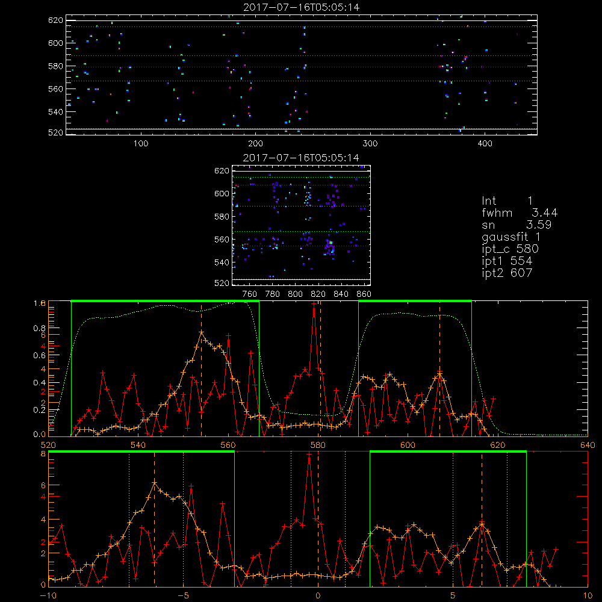Screen dimensions: 602x602
Task: Click white y-axis label 0.6 on profile plot
Action: click(39, 356)
